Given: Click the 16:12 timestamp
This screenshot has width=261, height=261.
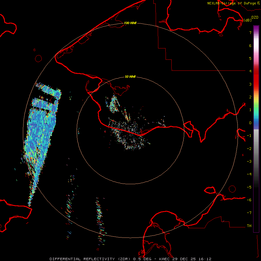Looking at the screenshot, I should point(204,259).
